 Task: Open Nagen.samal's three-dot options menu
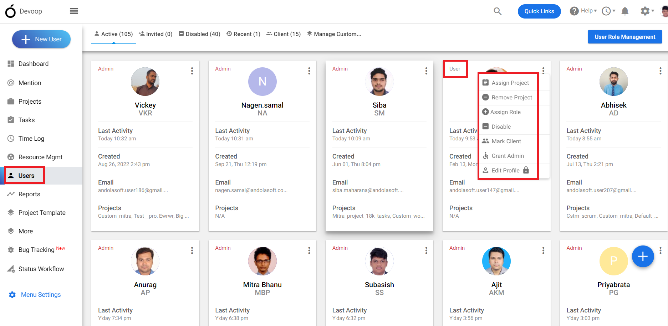[x=309, y=71]
